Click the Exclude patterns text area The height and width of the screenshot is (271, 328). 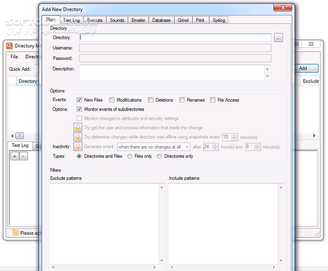104,224
